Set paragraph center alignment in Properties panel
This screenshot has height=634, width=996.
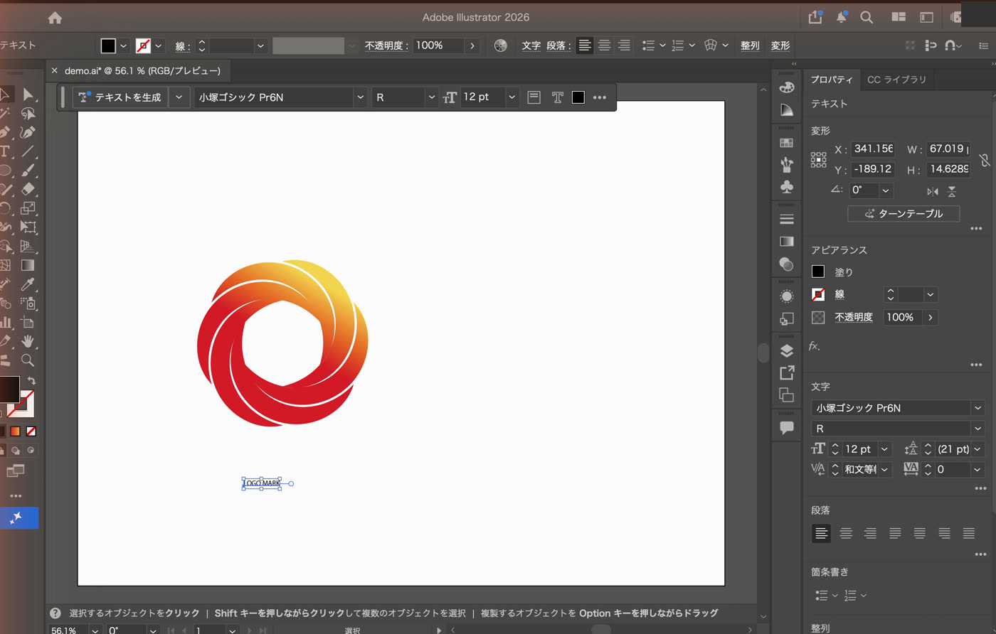pos(846,533)
